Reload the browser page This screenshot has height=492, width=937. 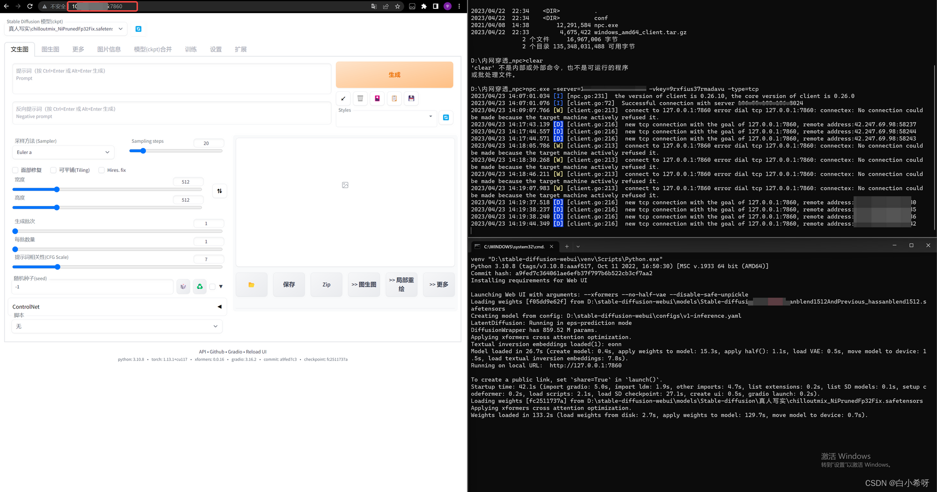(30, 6)
